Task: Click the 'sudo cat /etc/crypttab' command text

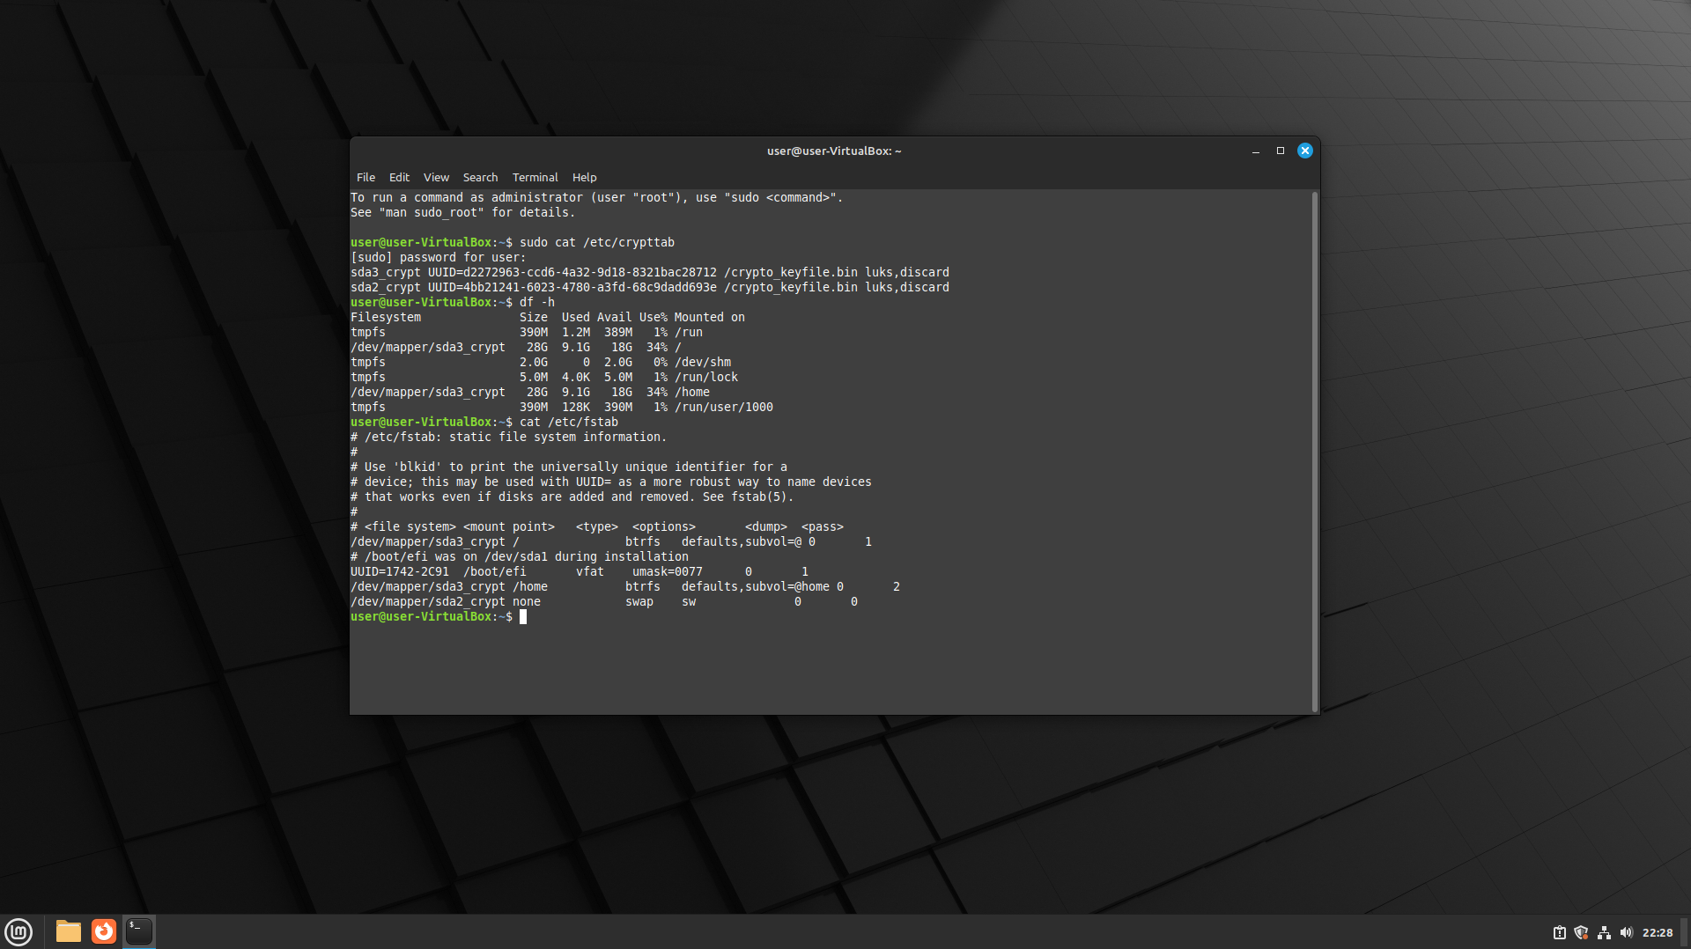Action: coord(597,242)
